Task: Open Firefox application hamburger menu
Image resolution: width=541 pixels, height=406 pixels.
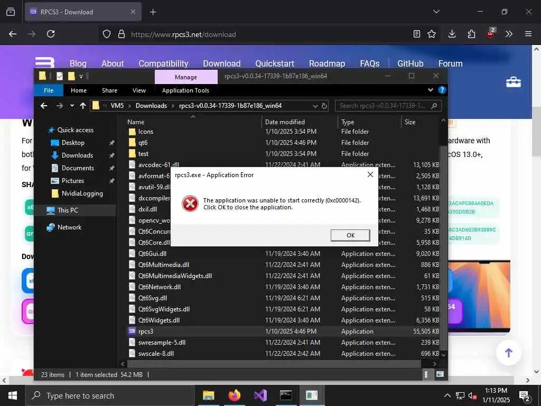Action: pyautogui.click(x=528, y=34)
